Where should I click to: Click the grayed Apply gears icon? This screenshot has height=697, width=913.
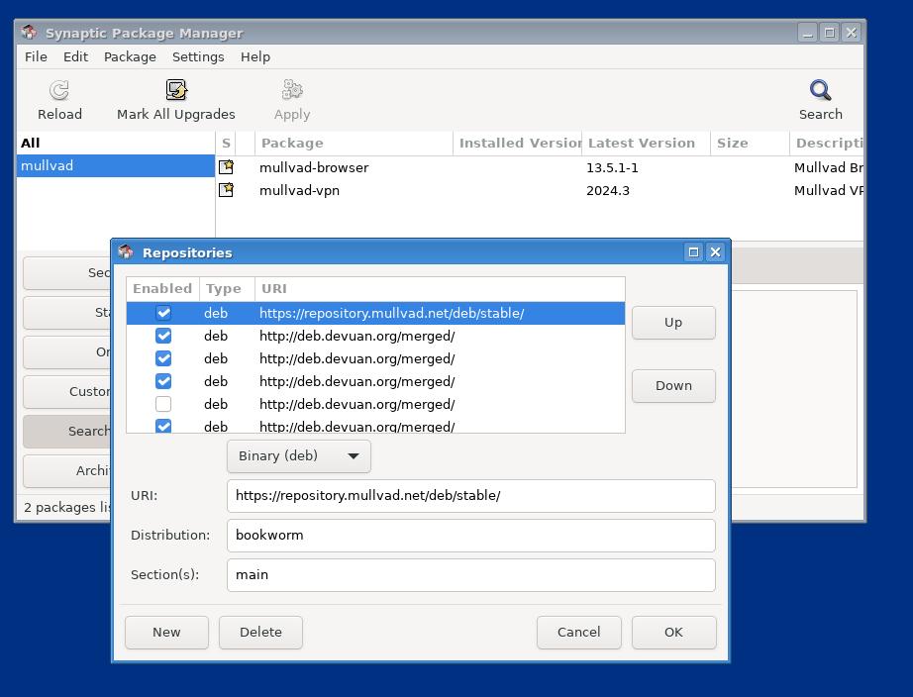pyautogui.click(x=292, y=90)
